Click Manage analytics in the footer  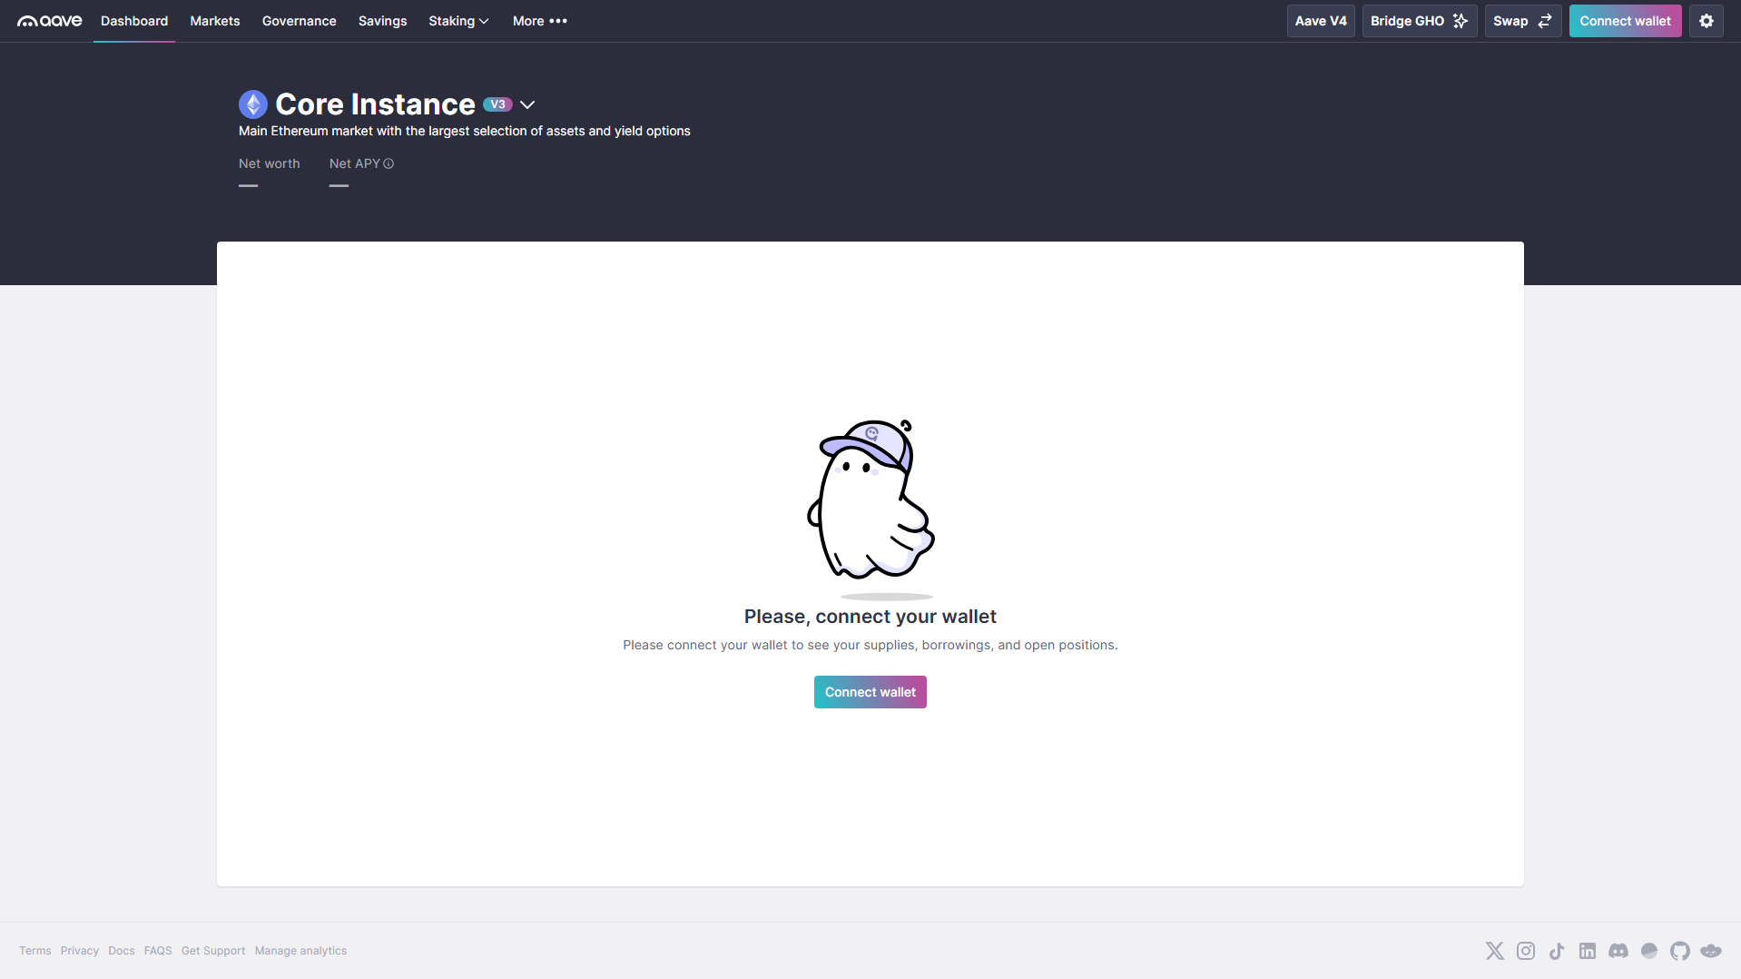300,951
